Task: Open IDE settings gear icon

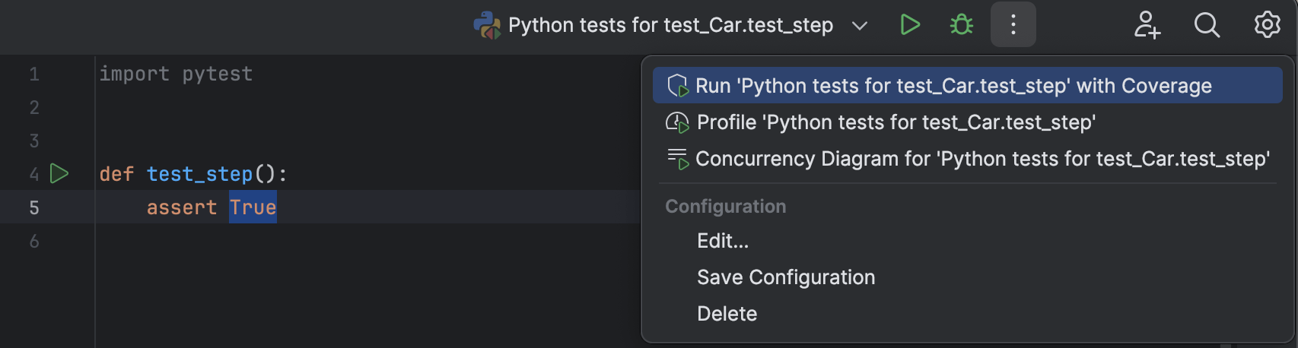Action: [x=1267, y=25]
